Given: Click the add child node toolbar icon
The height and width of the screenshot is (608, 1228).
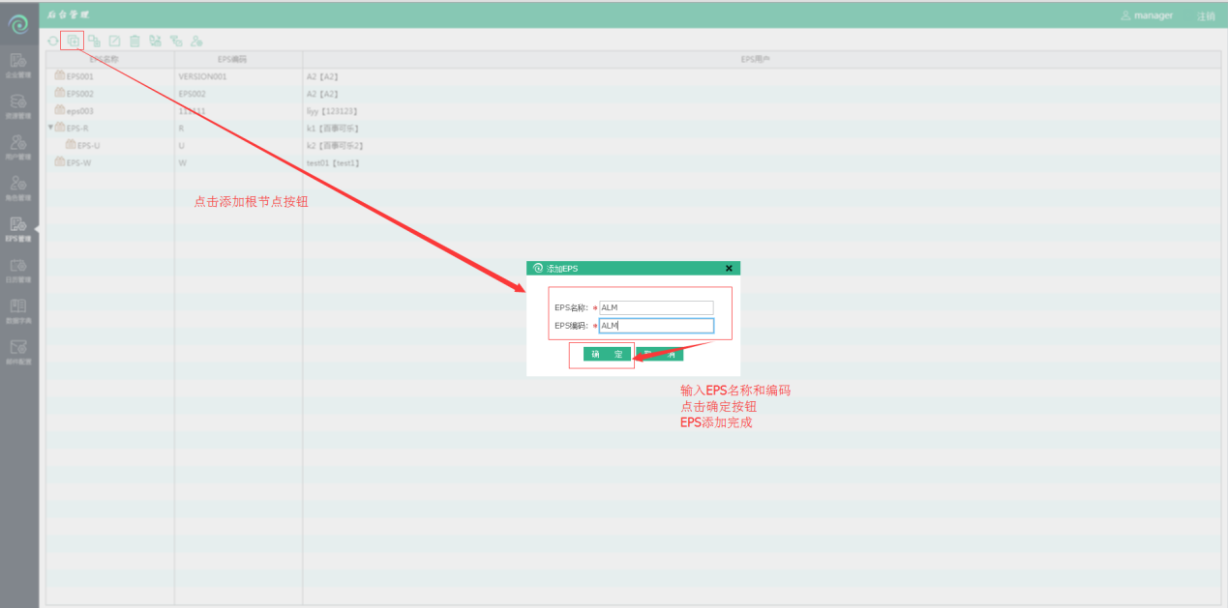Looking at the screenshot, I should click(x=94, y=41).
